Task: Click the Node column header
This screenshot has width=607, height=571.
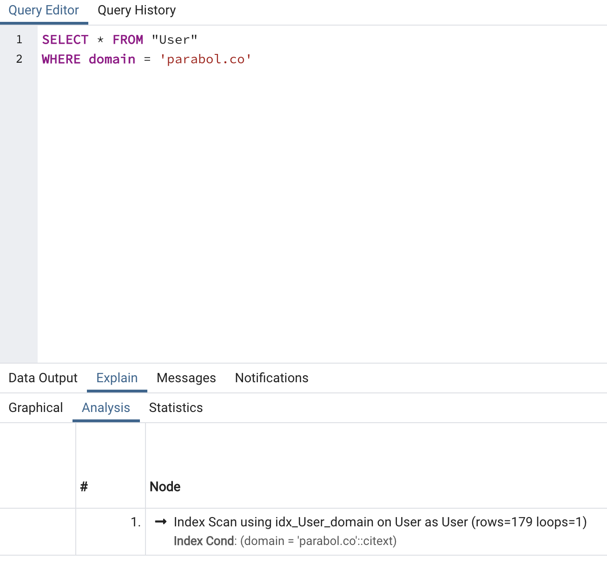Action: click(x=165, y=486)
